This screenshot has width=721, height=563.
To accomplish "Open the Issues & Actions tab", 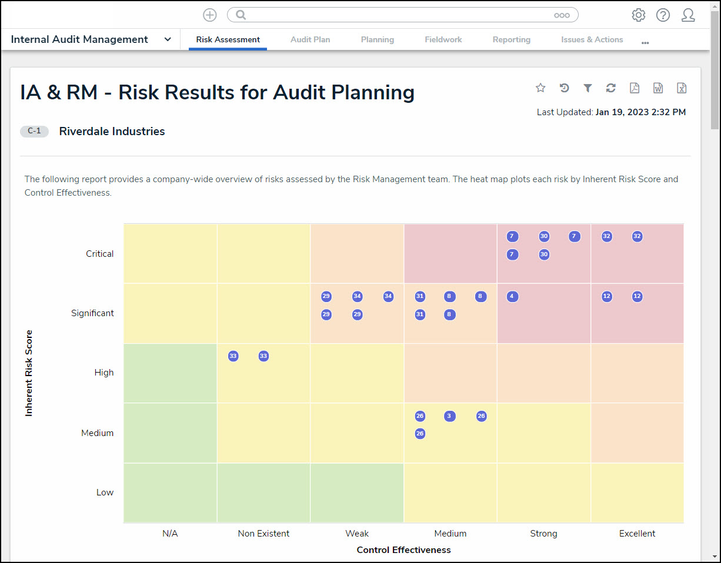I will pyautogui.click(x=592, y=39).
